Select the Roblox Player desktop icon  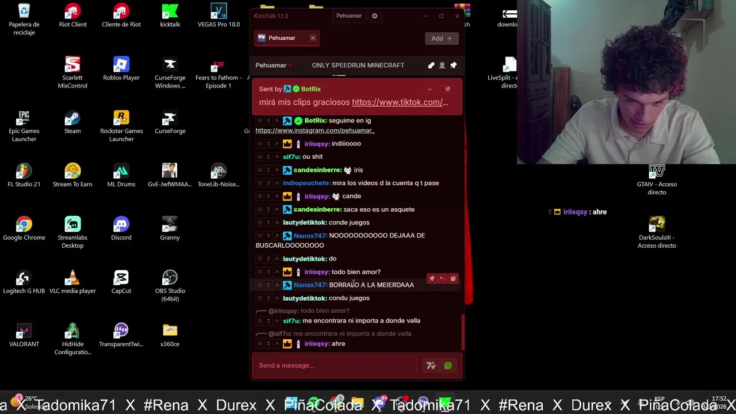(121, 69)
